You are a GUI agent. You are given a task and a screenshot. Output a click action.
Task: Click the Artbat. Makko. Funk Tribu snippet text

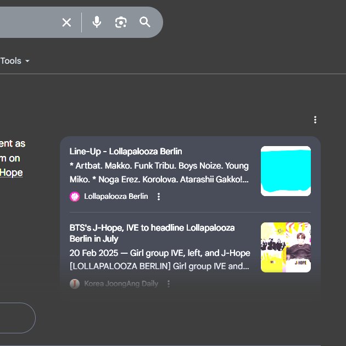click(159, 172)
